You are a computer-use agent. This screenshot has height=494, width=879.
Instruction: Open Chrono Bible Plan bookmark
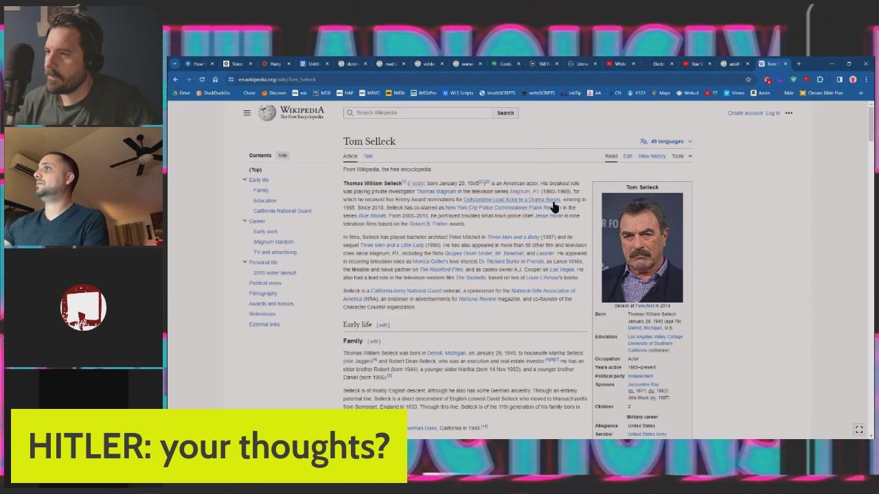point(821,93)
